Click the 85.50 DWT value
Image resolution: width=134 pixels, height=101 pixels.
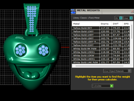coord(116,49)
